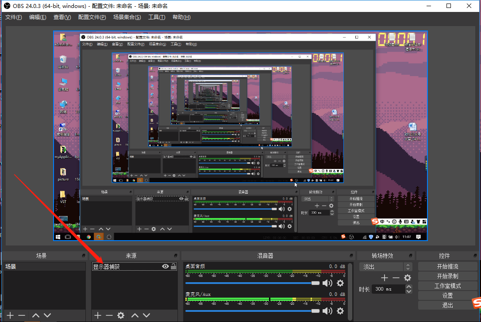The image size is (481, 322).
Task: Mute the 麦克风/Aux speaker icon
Action: [x=327, y=311]
